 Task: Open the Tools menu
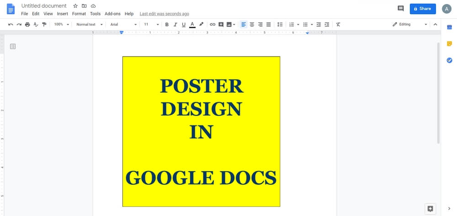(95, 14)
